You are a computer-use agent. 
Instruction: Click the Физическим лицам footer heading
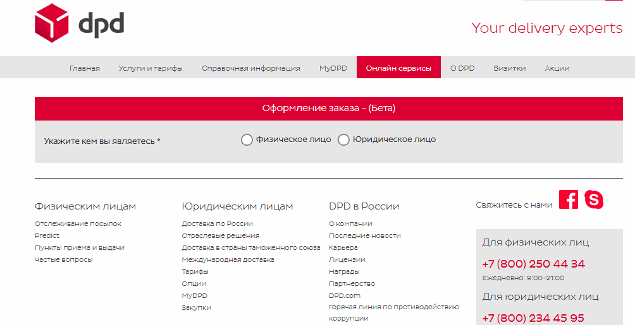coord(85,206)
